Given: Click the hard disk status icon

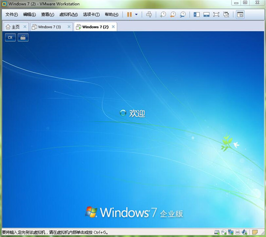Looking at the screenshot, I should click(x=217, y=232).
